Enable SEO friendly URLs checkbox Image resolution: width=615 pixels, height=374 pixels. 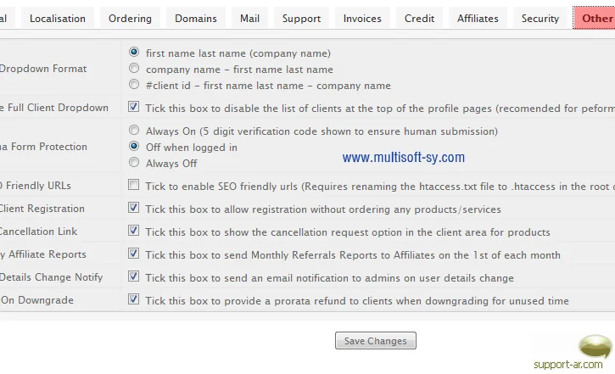tap(134, 185)
